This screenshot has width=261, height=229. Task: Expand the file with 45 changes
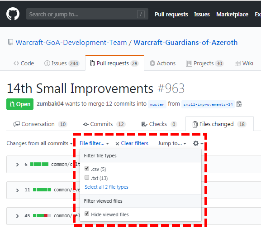pos(17,216)
